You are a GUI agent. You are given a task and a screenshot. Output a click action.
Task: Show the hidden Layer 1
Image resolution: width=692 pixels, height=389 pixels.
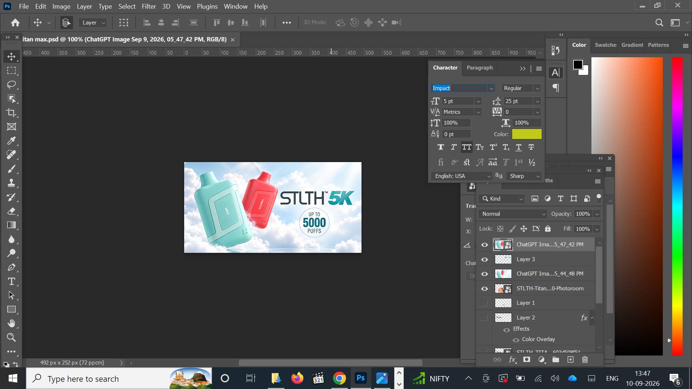(x=484, y=303)
